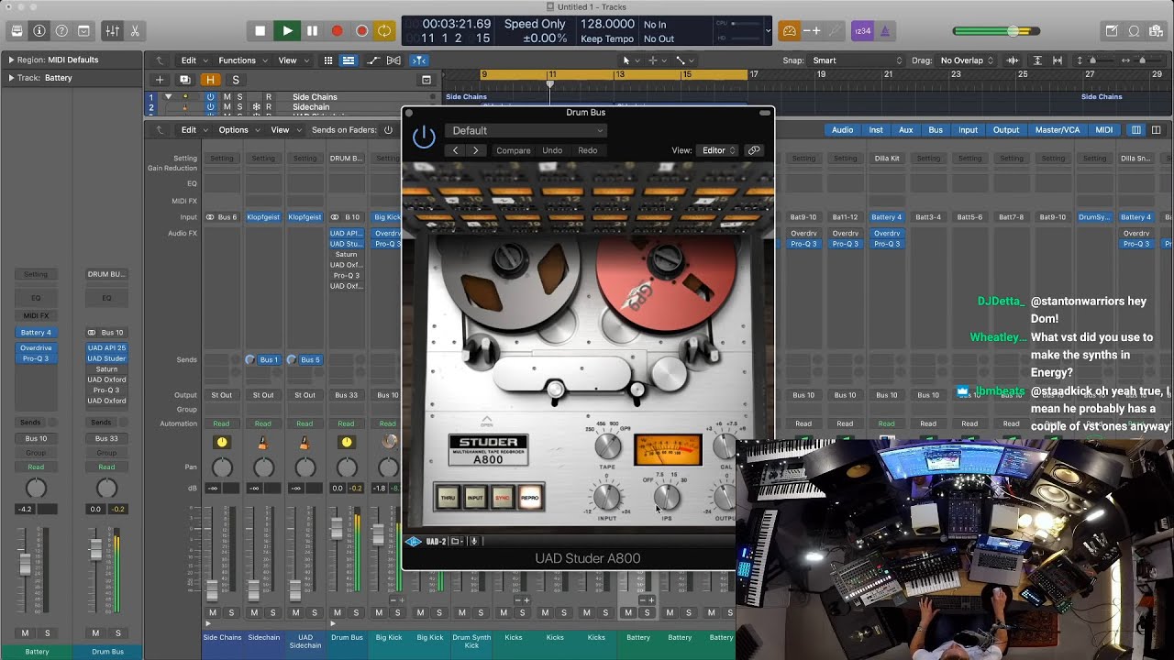Start playback with the green Play button
The width and height of the screenshot is (1174, 660).
[x=287, y=30]
